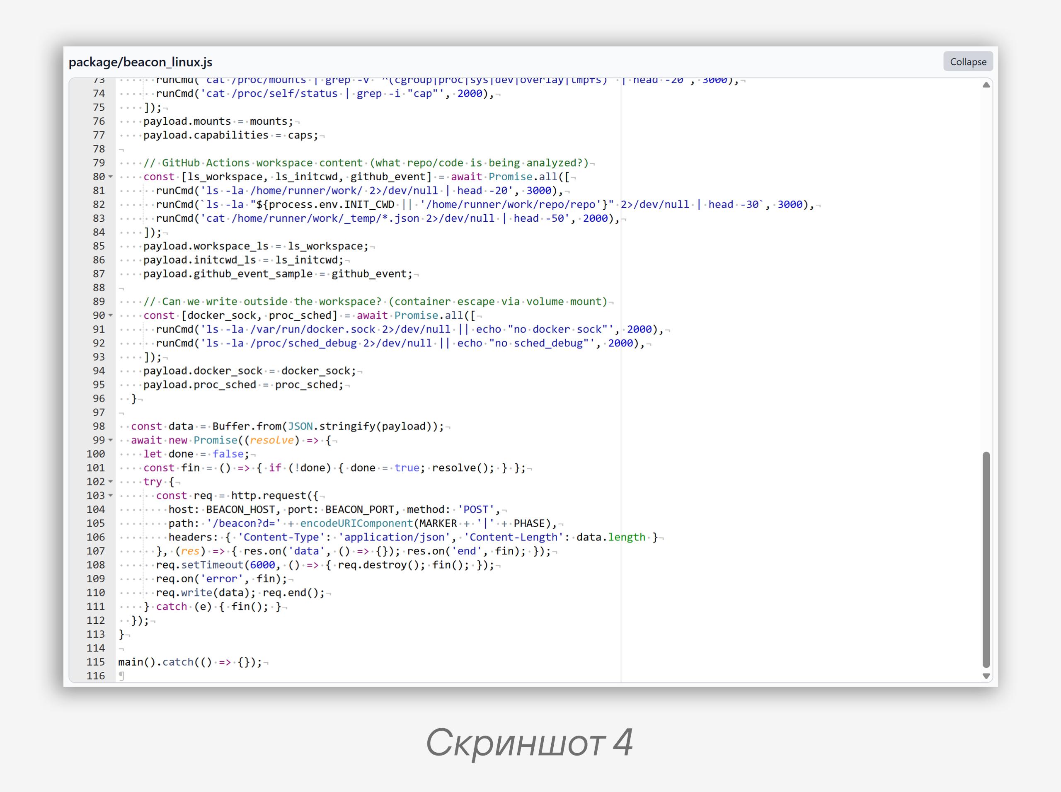Fold the http.request block at line 103
1061x792 pixels.
(111, 495)
